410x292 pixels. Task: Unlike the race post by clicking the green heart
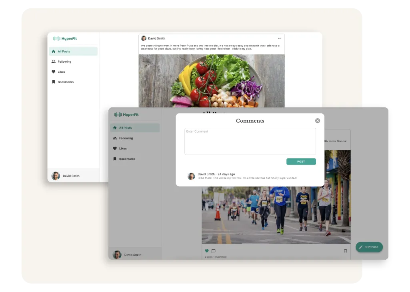[207, 251]
